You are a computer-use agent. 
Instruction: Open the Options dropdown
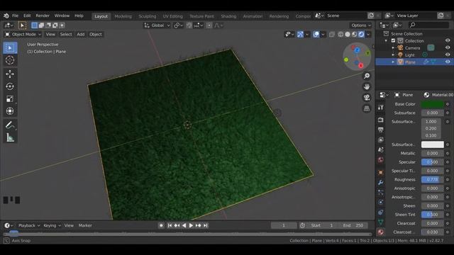pyautogui.click(x=361, y=25)
